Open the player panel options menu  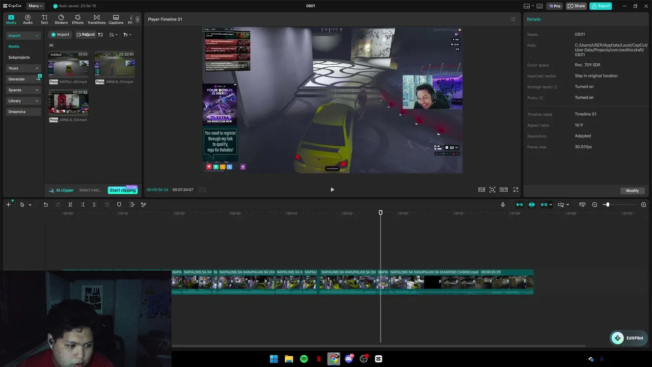point(513,19)
